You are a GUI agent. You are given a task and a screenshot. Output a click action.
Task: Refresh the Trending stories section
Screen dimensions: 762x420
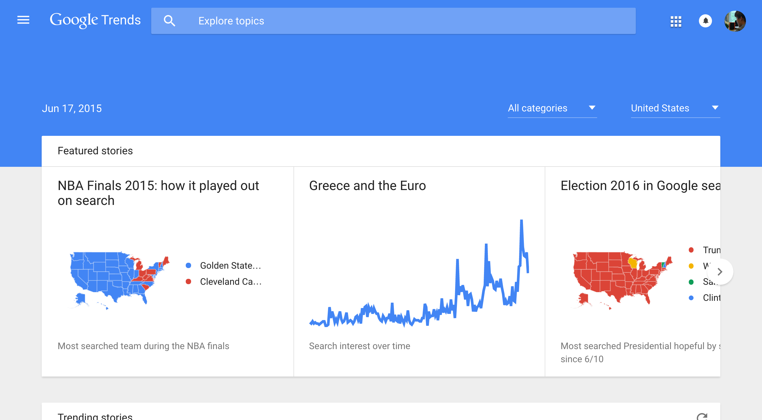click(x=702, y=416)
